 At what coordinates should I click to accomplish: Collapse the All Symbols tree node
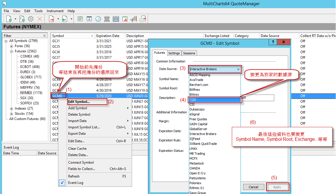click(6, 41)
